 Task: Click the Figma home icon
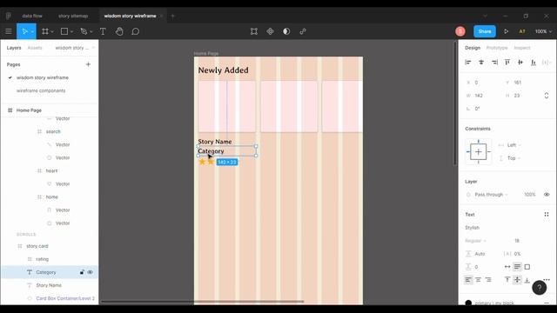(x=9, y=16)
